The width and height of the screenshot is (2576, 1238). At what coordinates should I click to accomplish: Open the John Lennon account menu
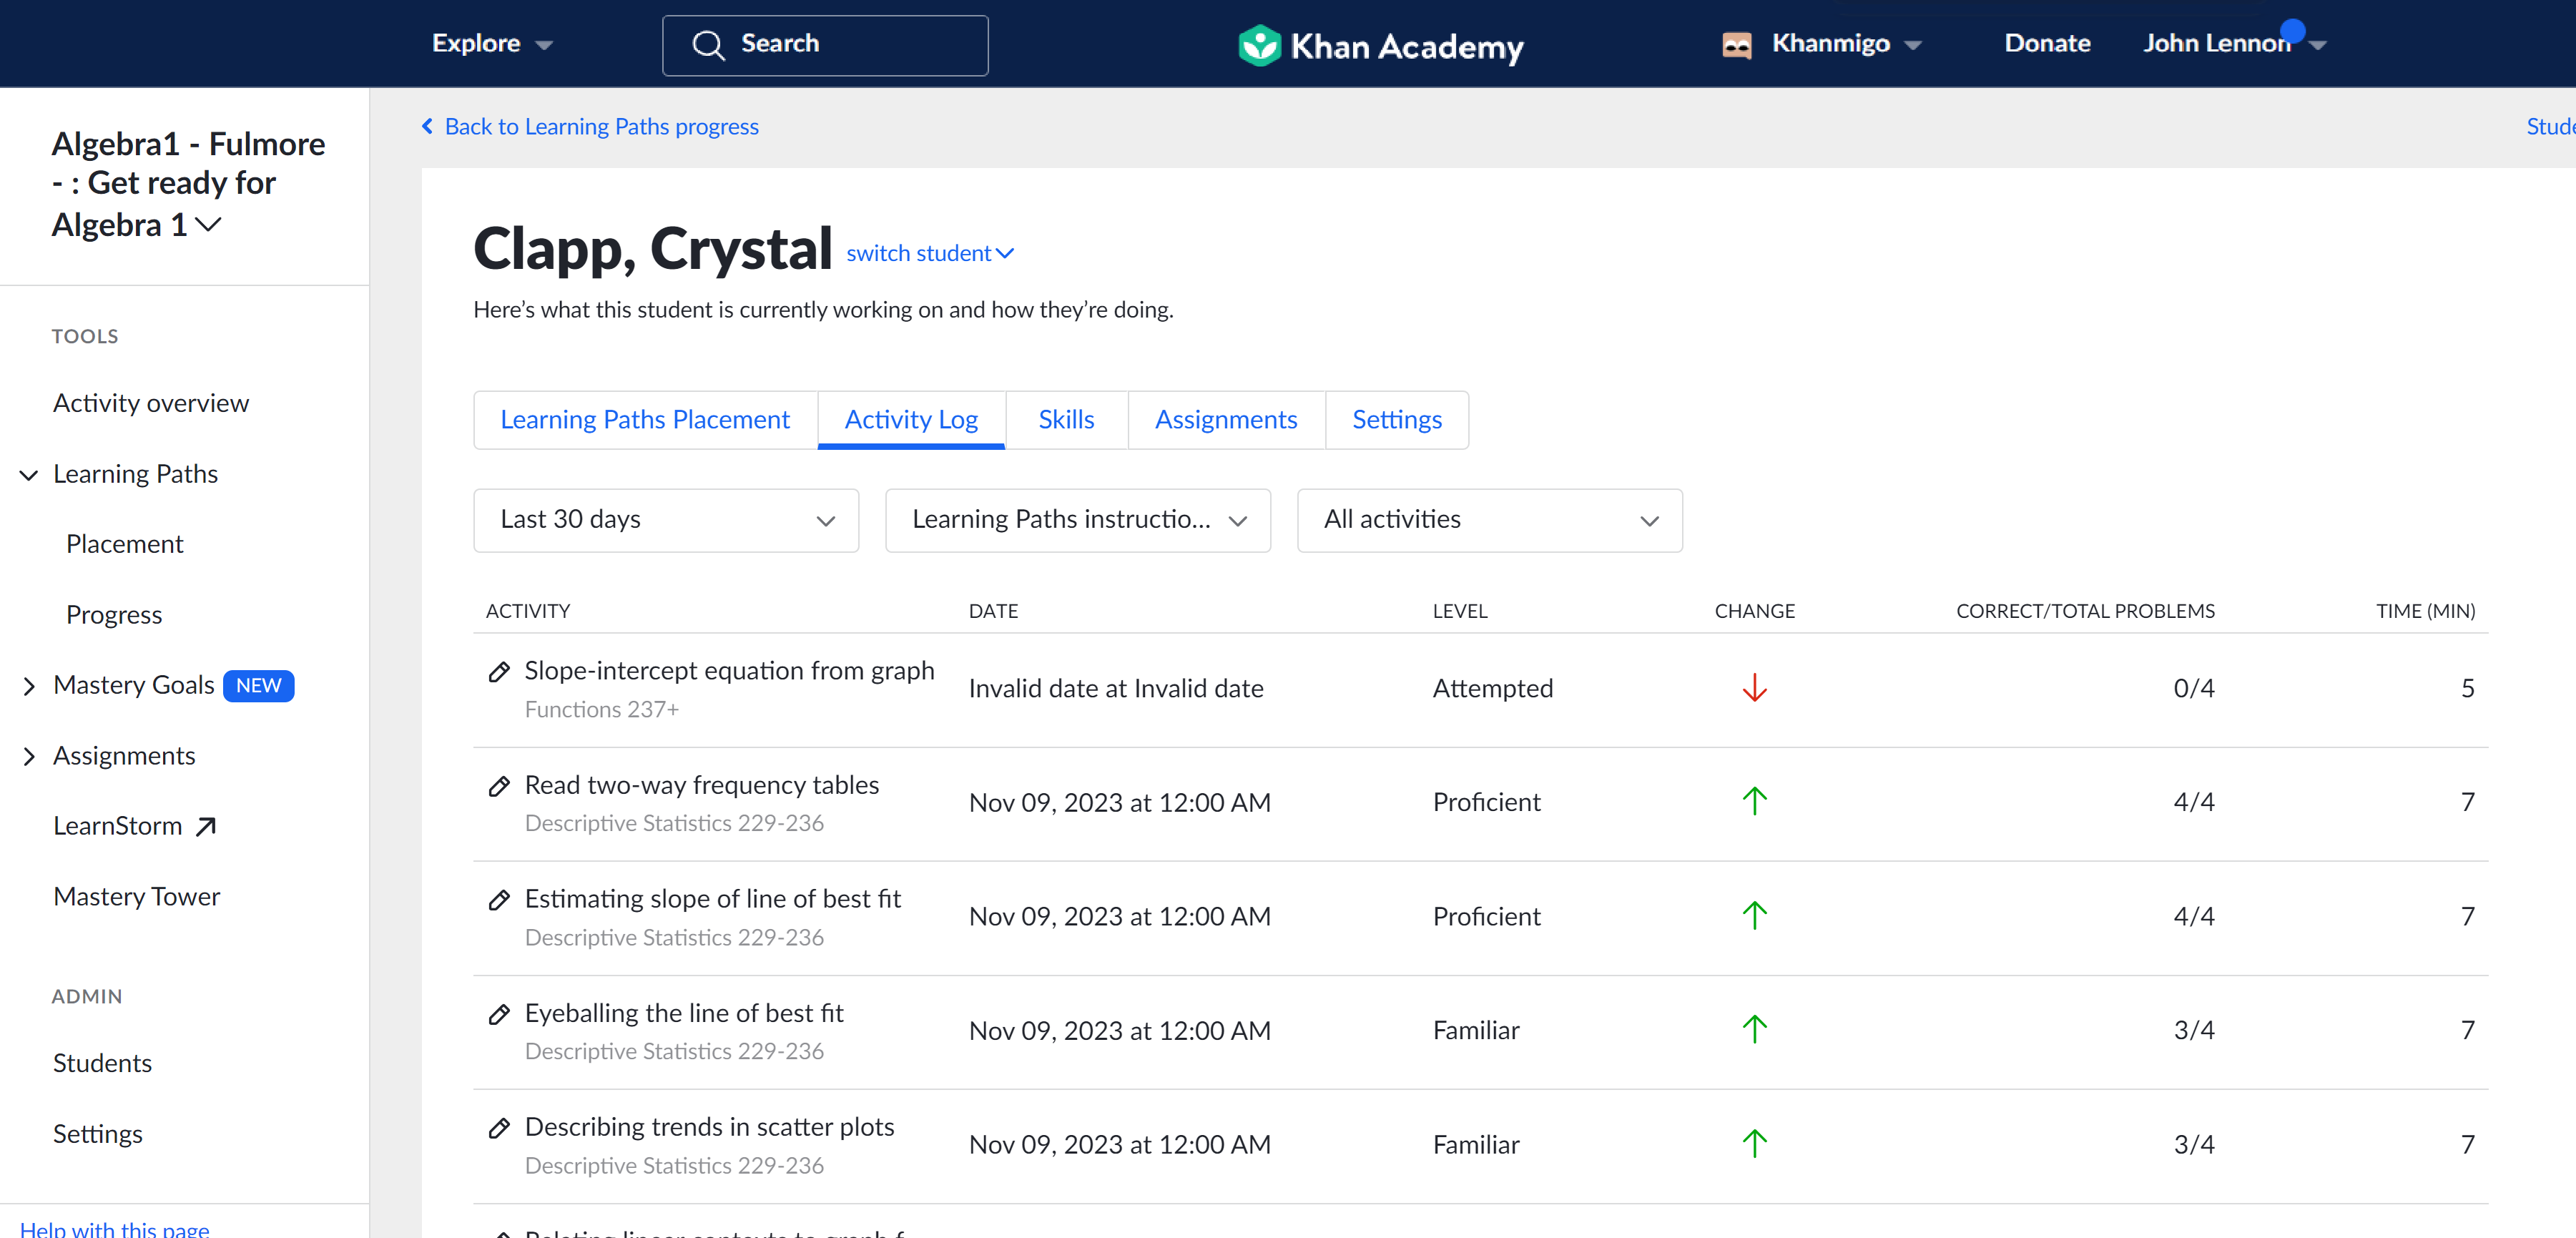tap(2234, 44)
